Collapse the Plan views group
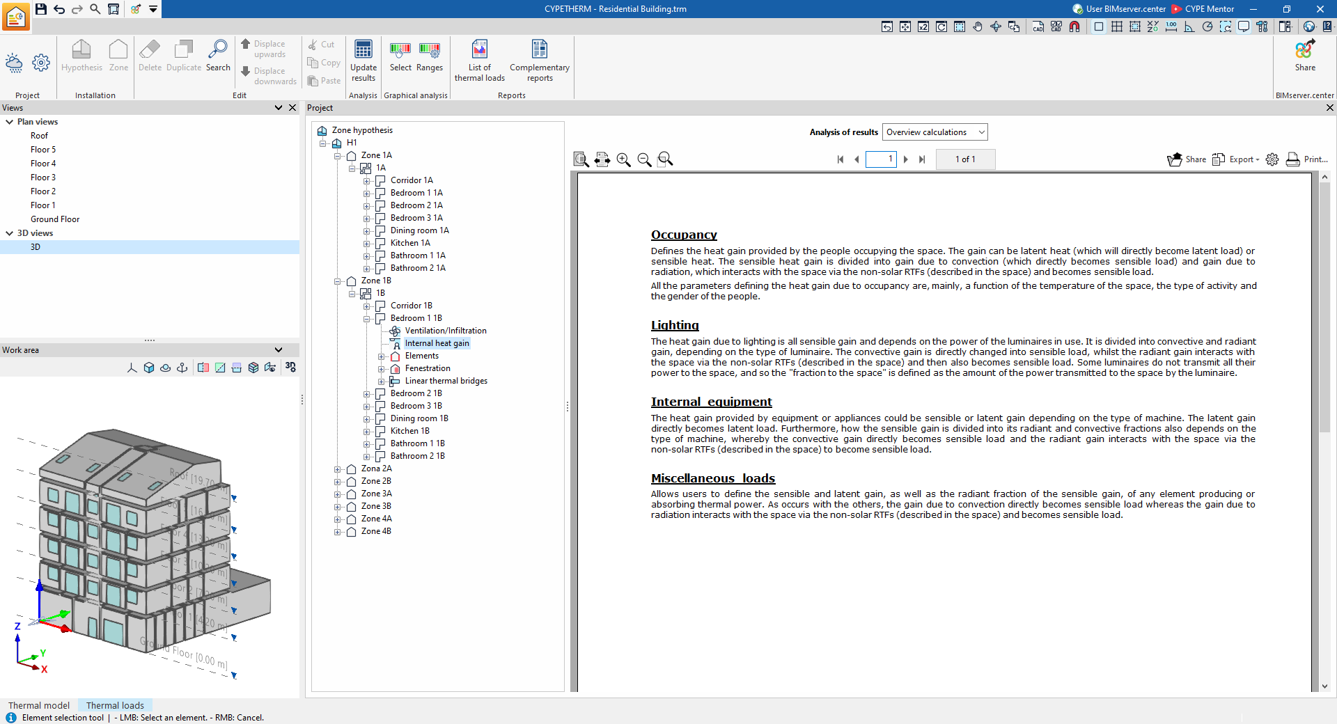This screenshot has width=1337, height=724. [10, 122]
